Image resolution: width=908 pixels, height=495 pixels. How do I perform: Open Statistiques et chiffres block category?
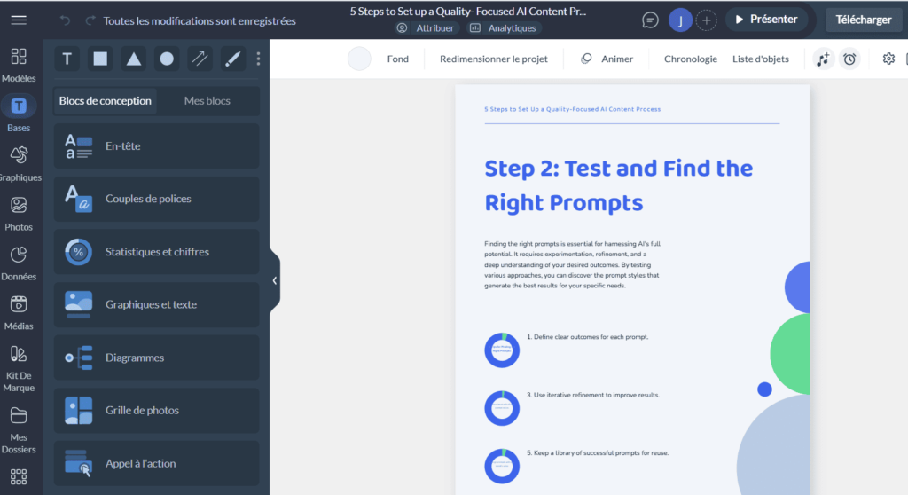[156, 252]
